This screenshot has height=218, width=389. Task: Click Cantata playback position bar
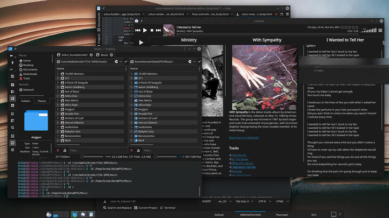[x=267, y=34]
